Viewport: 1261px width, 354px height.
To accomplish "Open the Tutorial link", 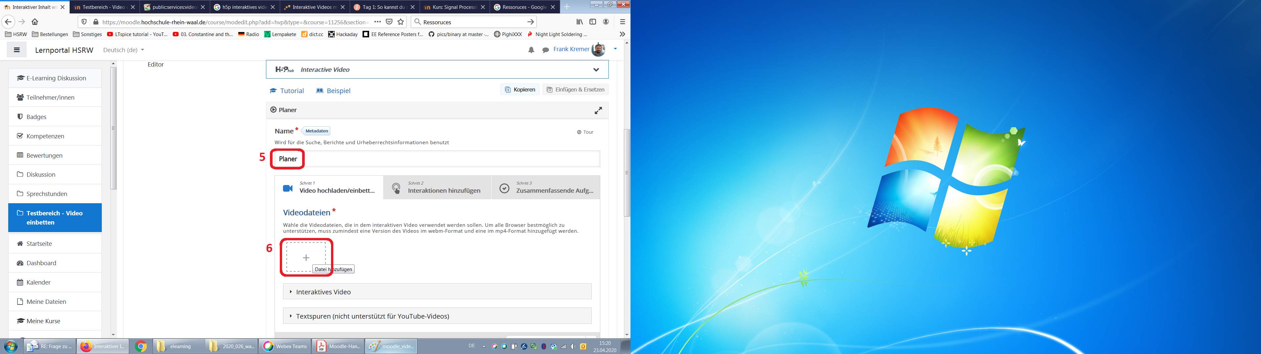I will pos(287,91).
